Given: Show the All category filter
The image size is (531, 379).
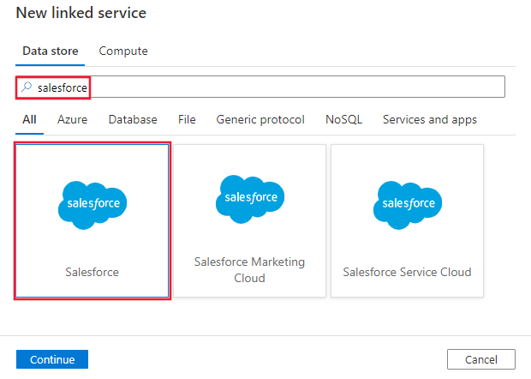Looking at the screenshot, I should tap(29, 120).
